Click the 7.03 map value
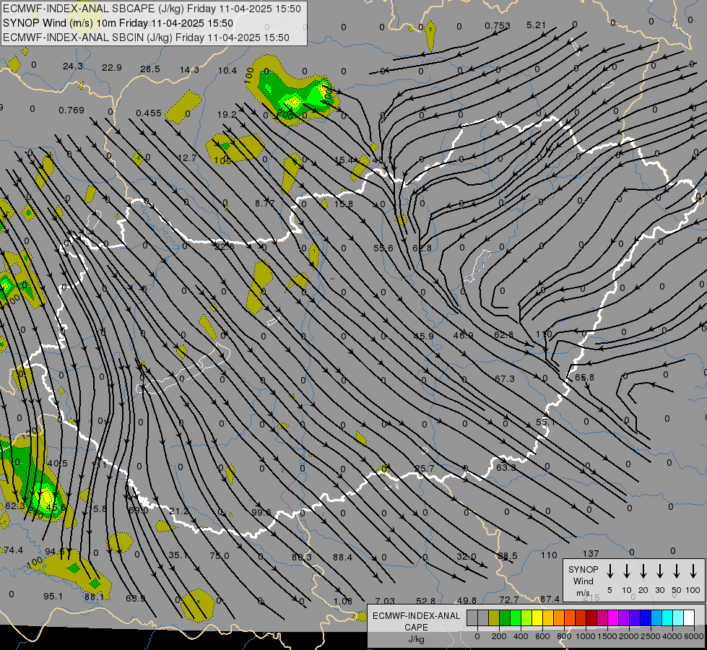Image resolution: width=707 pixels, height=650 pixels. click(x=385, y=602)
